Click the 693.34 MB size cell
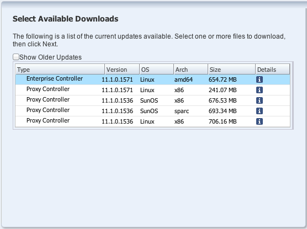Image resolution: width=307 pixels, height=229 pixels. (223, 111)
